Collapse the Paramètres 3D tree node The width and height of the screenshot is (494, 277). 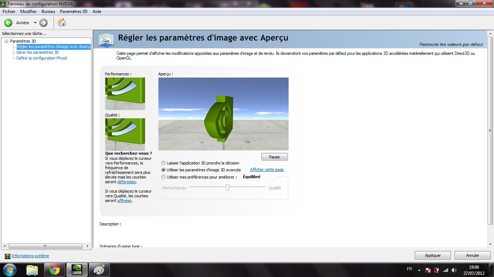coord(6,41)
